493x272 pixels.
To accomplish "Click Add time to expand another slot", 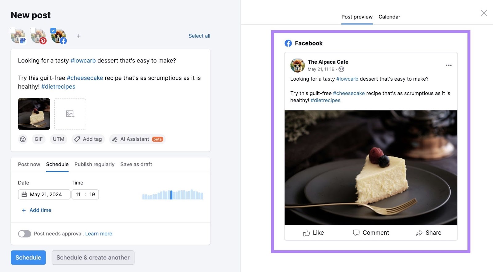I will 37,210.
